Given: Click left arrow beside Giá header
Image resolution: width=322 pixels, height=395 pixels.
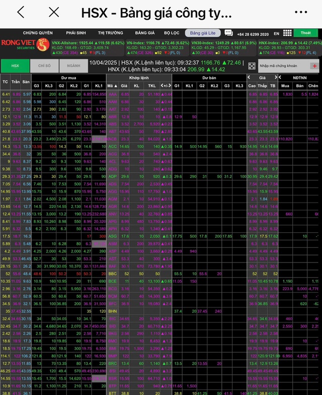Looking at the screenshot, I should pos(249,78).
